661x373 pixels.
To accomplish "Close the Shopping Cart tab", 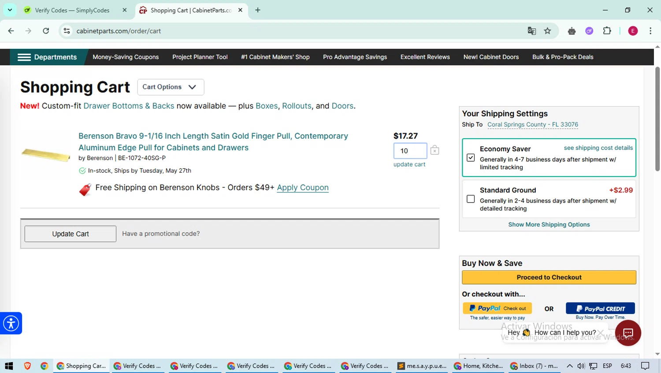I will pos(240,10).
